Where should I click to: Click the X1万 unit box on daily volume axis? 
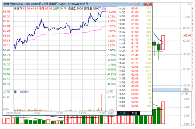point(184,94)
